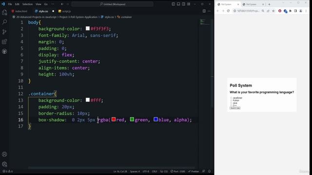
Task: Select the JavaScript radio option
Action: tap(231, 98)
